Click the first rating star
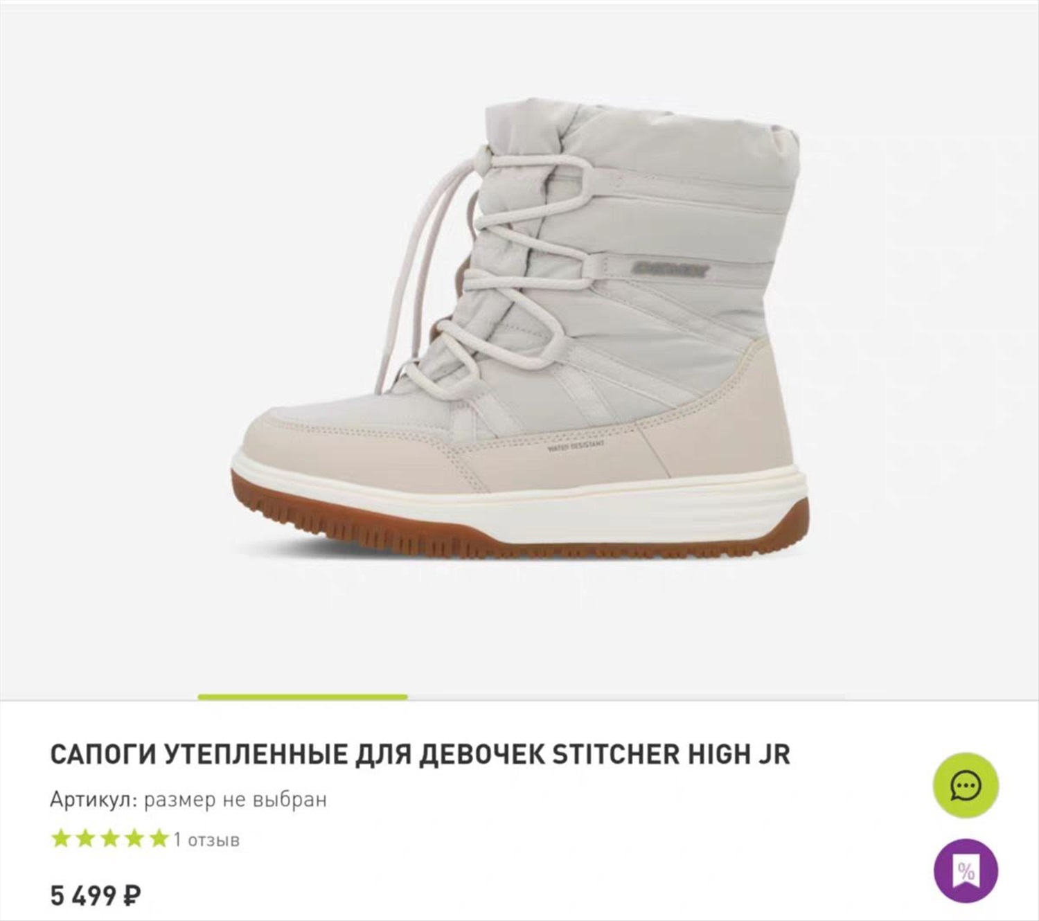The width and height of the screenshot is (1039, 921). coord(62,839)
